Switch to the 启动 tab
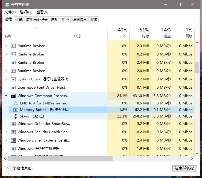 point(55,20)
